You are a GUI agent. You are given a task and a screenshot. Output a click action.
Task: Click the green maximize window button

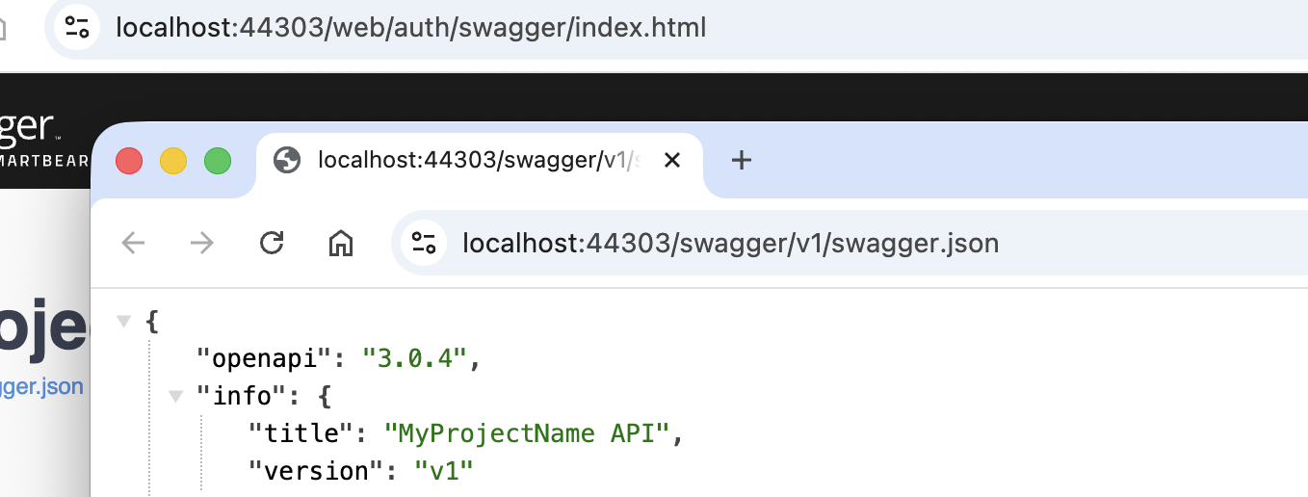[218, 160]
